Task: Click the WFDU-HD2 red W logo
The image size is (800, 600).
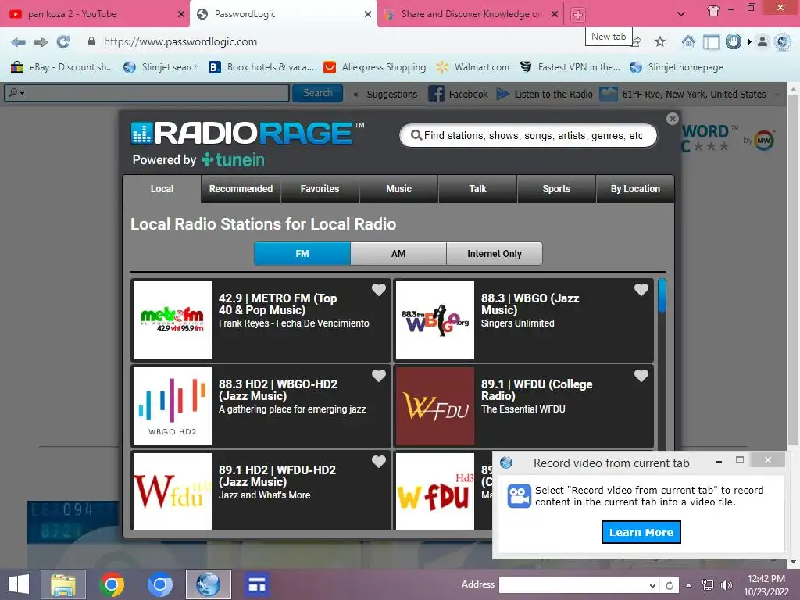Action: click(173, 491)
